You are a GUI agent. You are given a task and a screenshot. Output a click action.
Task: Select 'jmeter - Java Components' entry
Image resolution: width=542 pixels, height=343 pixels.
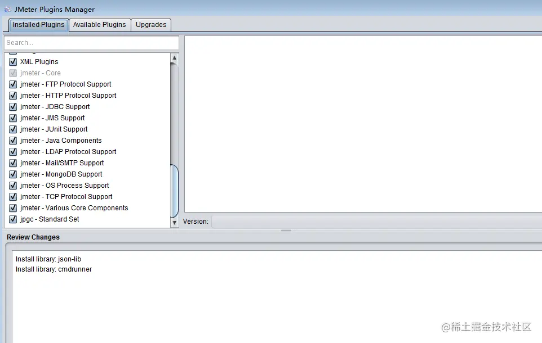[x=61, y=141]
